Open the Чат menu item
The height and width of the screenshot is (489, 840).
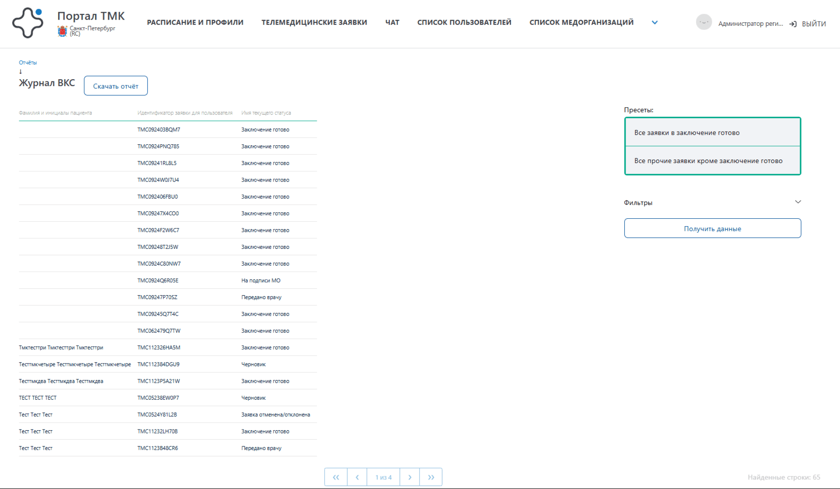click(x=392, y=22)
